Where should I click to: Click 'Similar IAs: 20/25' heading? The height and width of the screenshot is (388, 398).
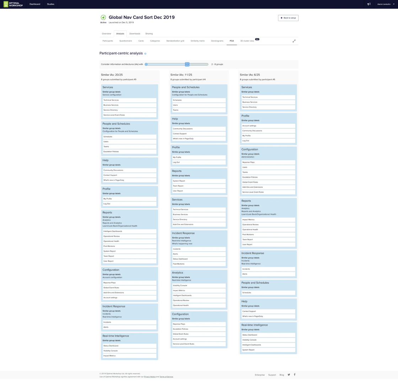coord(112,75)
